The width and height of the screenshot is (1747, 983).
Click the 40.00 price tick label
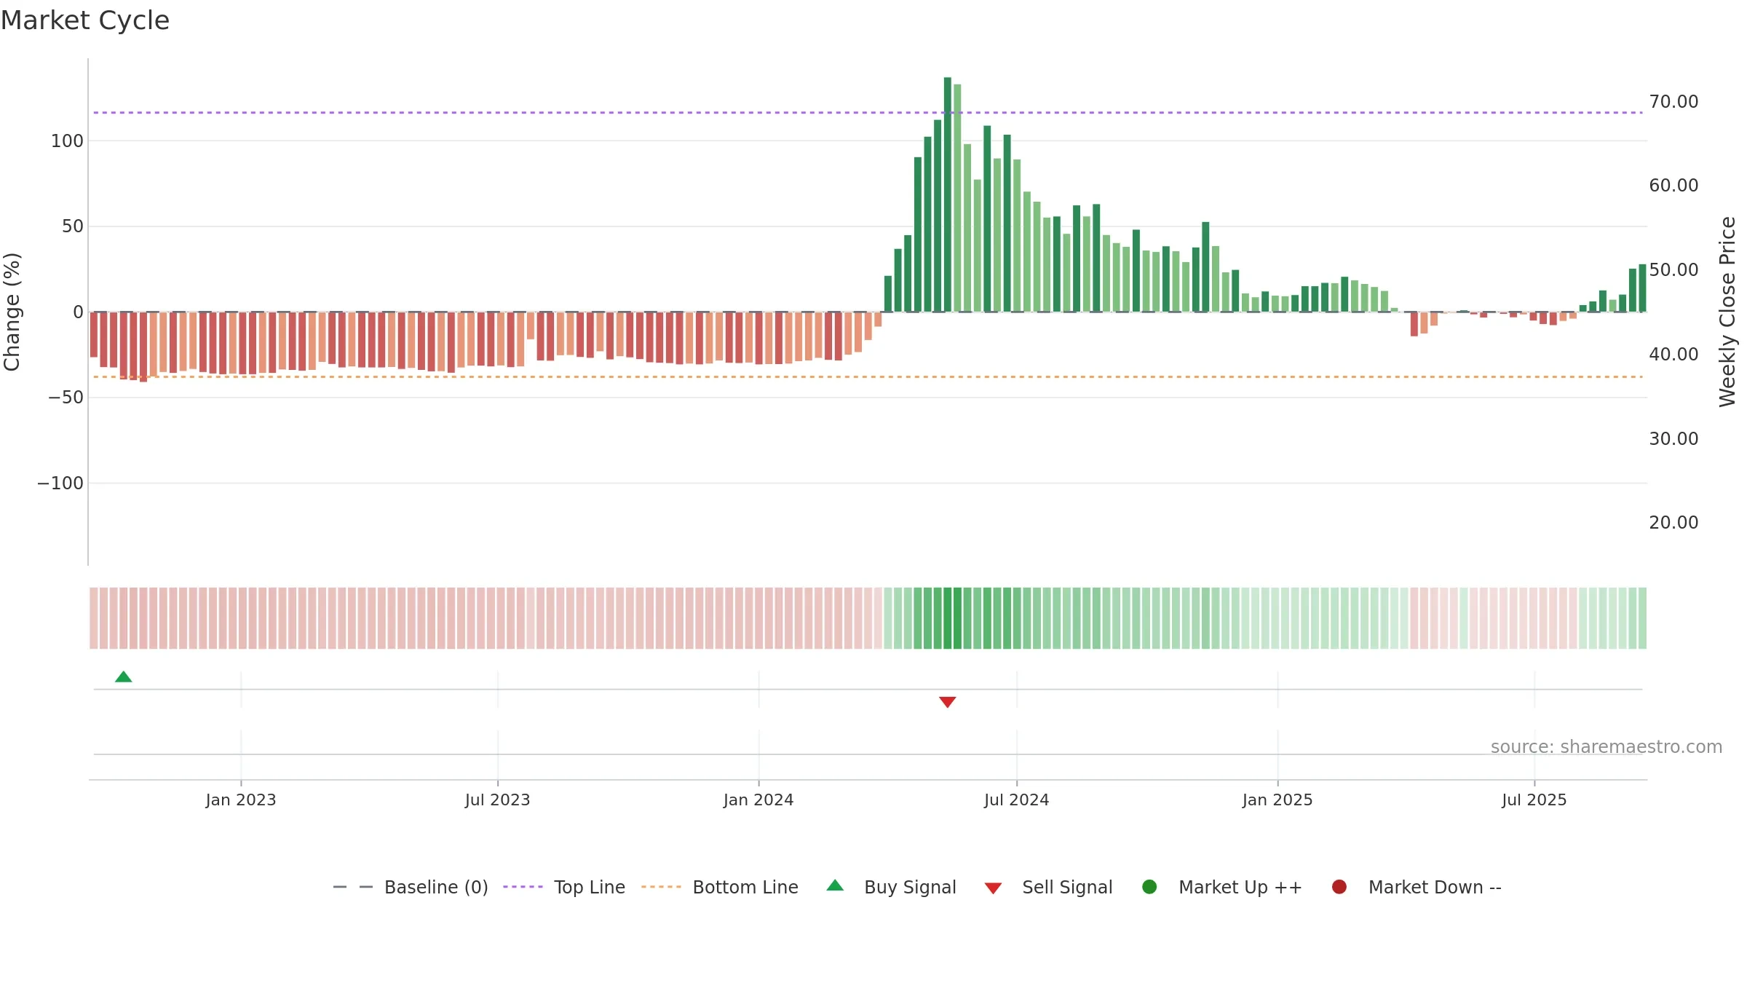1673,355
